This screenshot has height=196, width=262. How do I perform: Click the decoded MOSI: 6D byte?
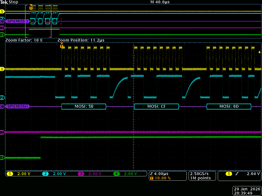tap(229, 106)
